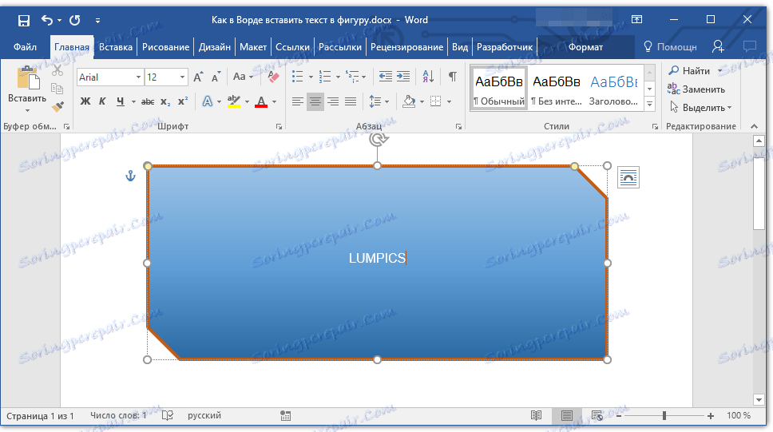Sort text with А-Я icon

coord(428,77)
